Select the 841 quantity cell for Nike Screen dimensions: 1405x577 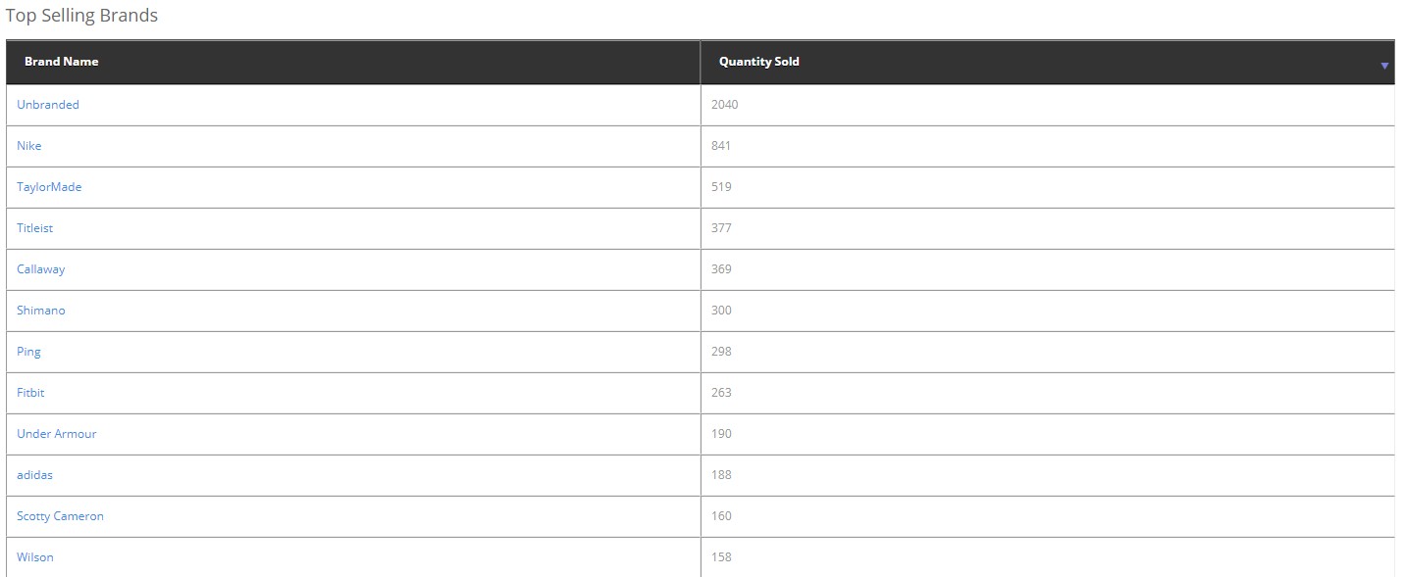722,146
